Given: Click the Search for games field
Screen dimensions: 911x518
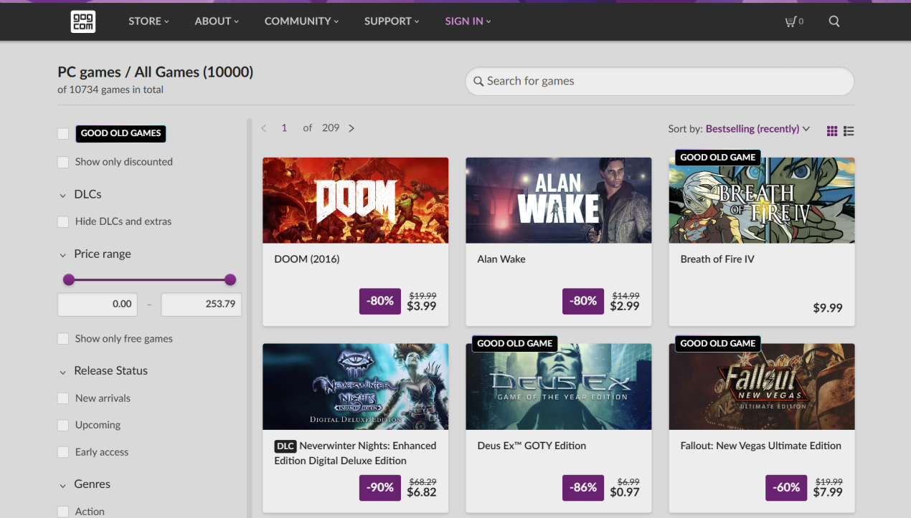Looking at the screenshot, I should (660, 82).
